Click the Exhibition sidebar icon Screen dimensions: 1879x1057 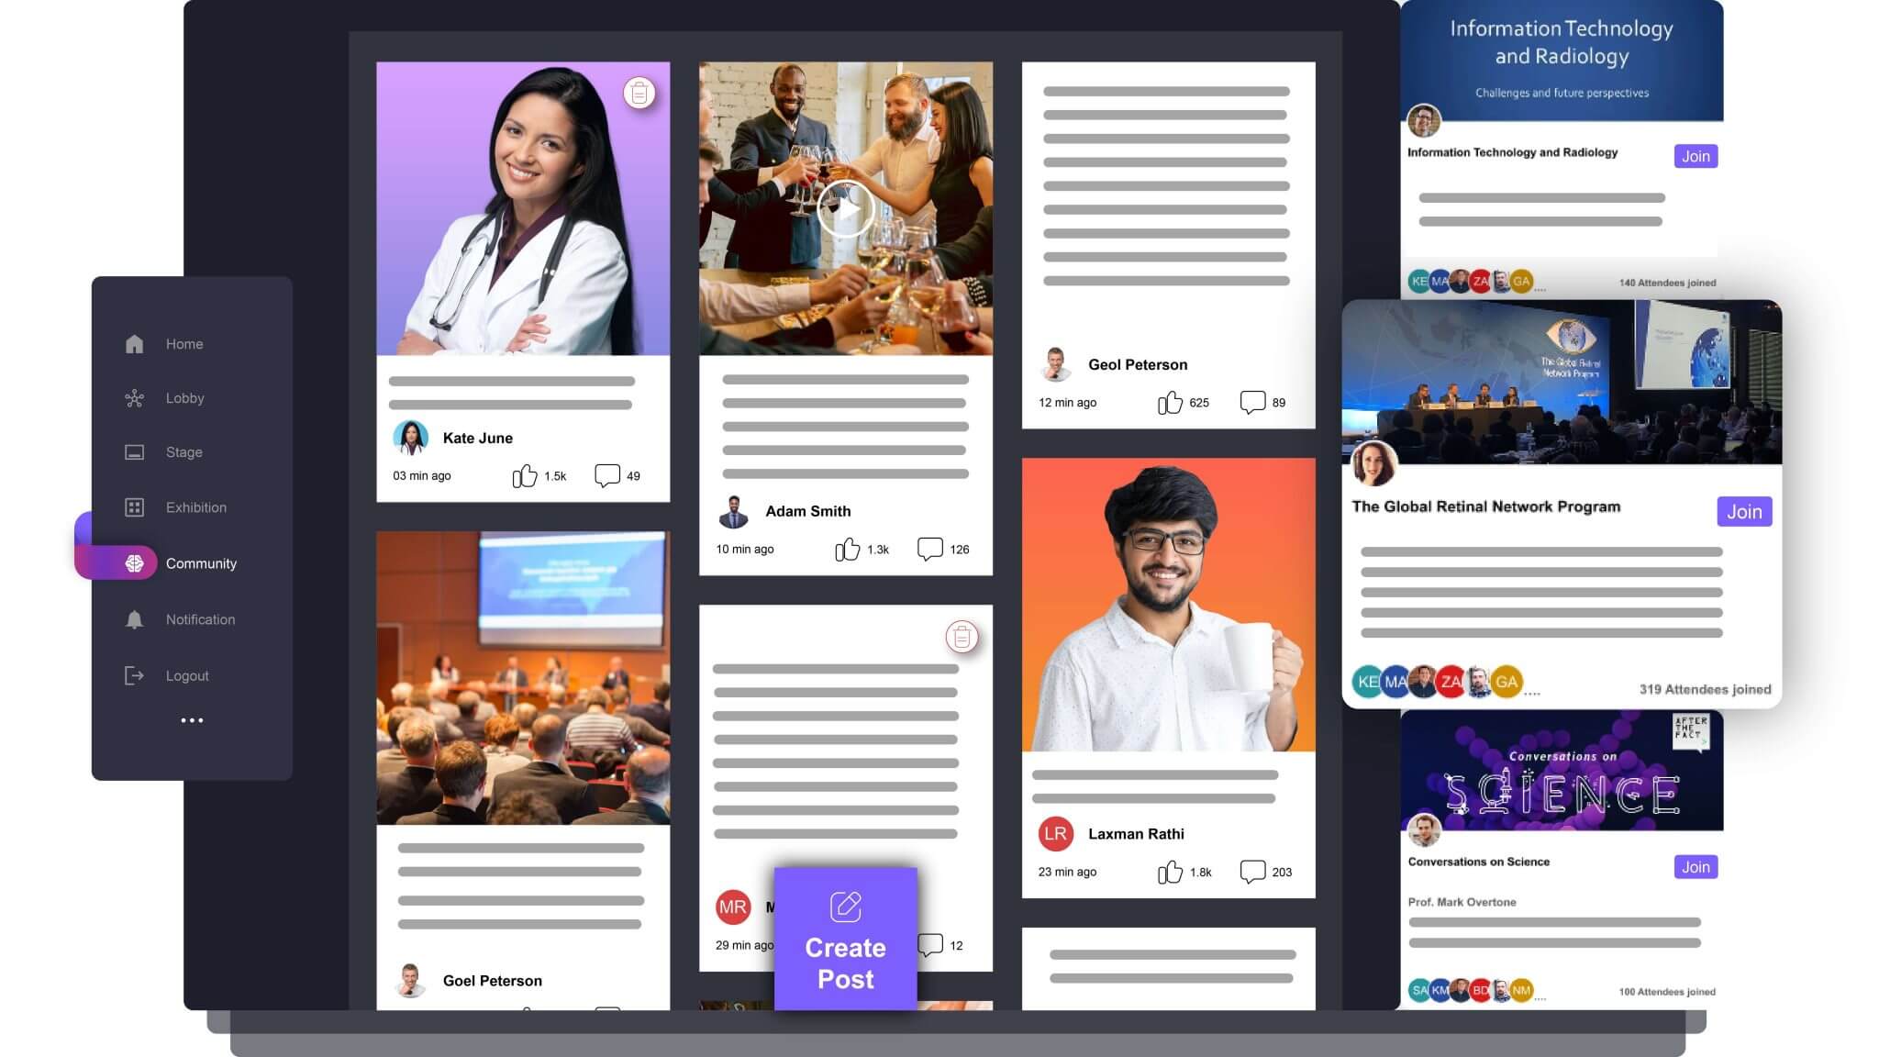[133, 506]
